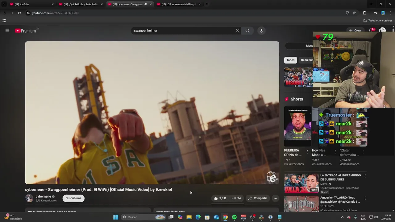Viewport: 395px width, 222px height.
Task: Switch to USA vs Venezuela Military tab
Action: pyautogui.click(x=178, y=4)
